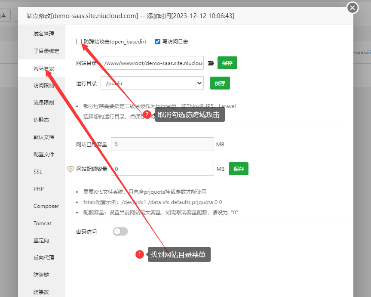Image resolution: width=371 pixels, height=297 pixels.
Task: Close the site modification dialog
Action: pos(353,8)
